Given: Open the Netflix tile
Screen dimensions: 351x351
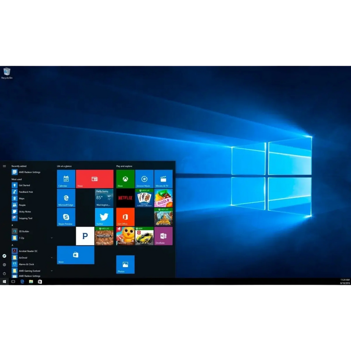Looking at the screenshot, I should (125, 198).
